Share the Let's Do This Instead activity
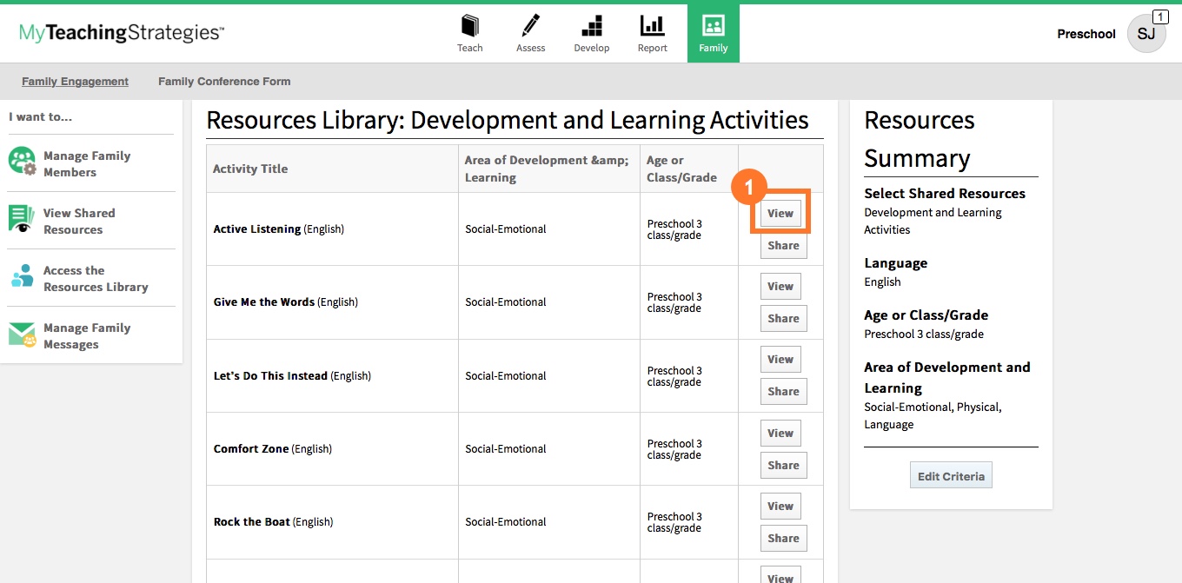The height and width of the screenshot is (583, 1182). pyautogui.click(x=783, y=392)
